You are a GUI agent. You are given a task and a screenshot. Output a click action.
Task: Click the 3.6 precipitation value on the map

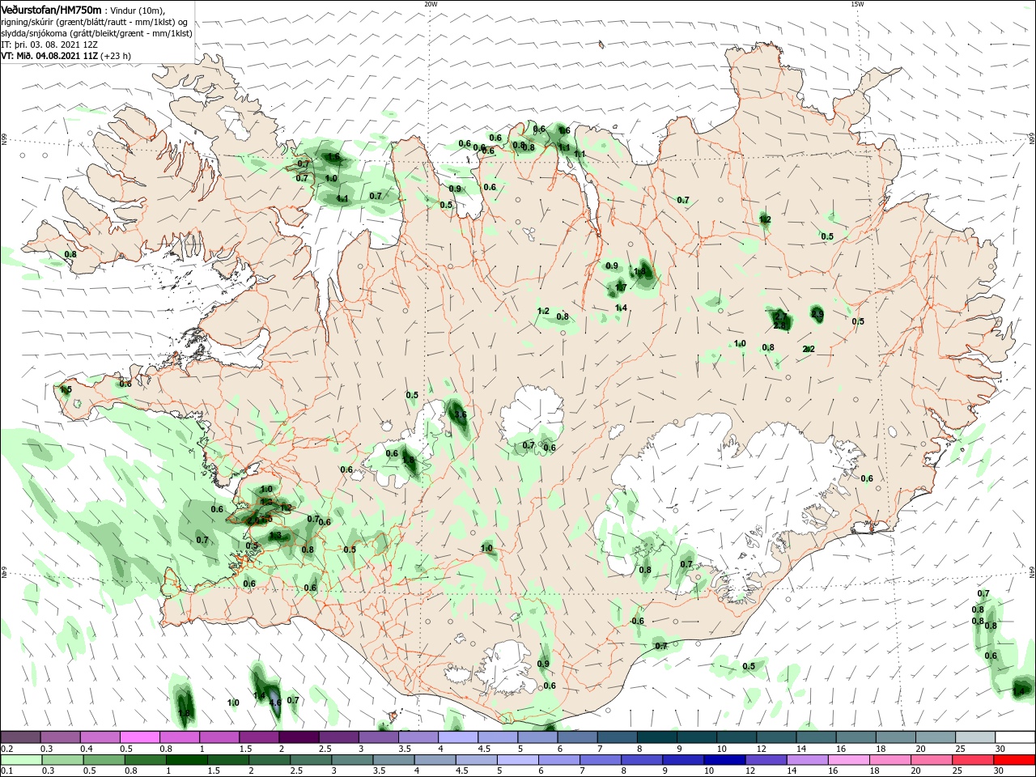tap(461, 414)
